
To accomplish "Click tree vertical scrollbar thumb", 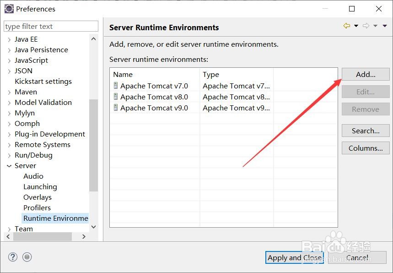I will pos(93,146).
